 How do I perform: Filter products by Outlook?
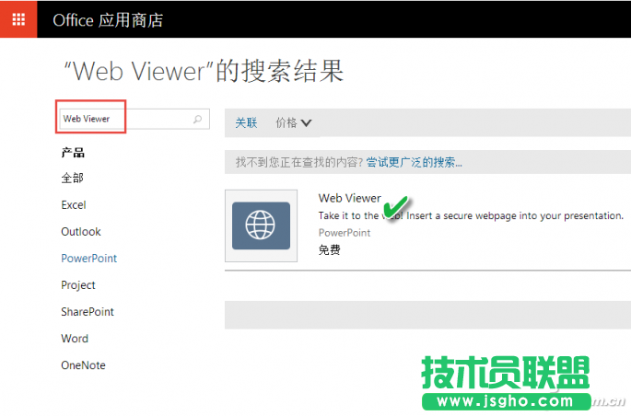pyautogui.click(x=81, y=232)
